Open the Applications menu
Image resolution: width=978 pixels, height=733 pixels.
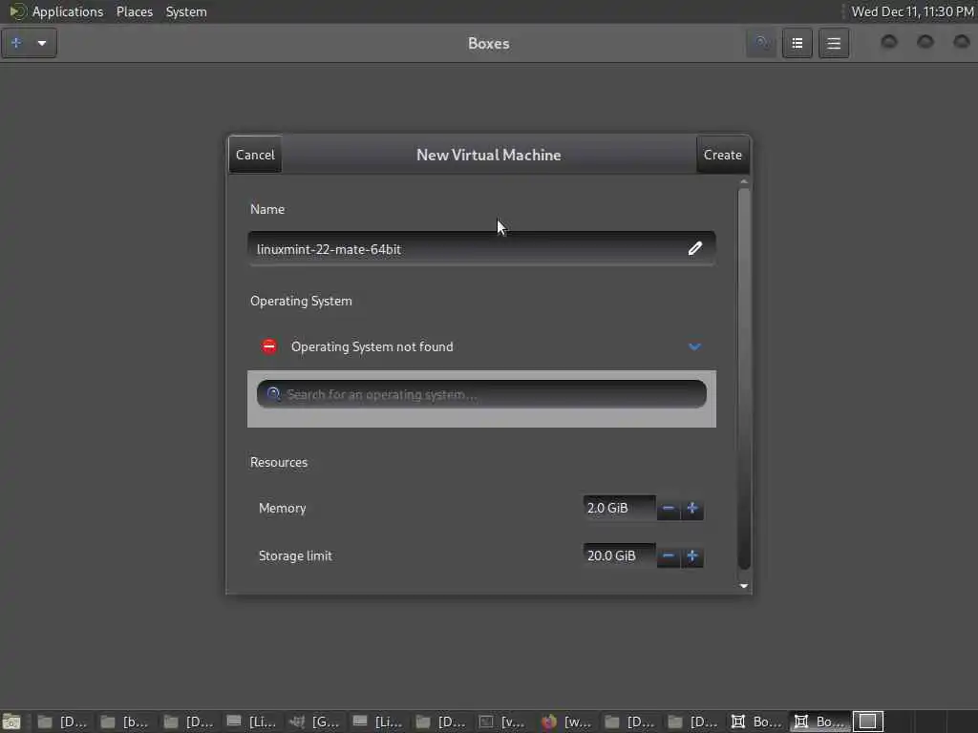[x=68, y=11]
